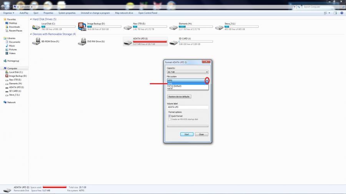The image size is (346, 194).
Task: Select the New 3TB (E:) drive icon
Action: pyautogui.click(x=128, y=28)
